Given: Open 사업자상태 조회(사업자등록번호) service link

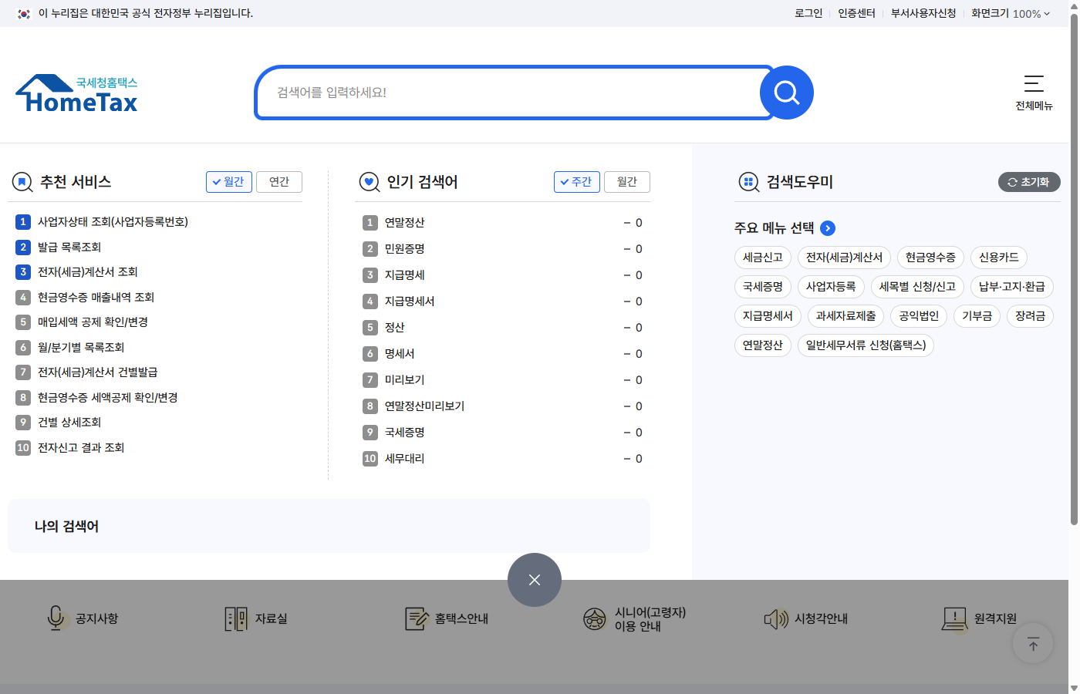Looking at the screenshot, I should 113,221.
